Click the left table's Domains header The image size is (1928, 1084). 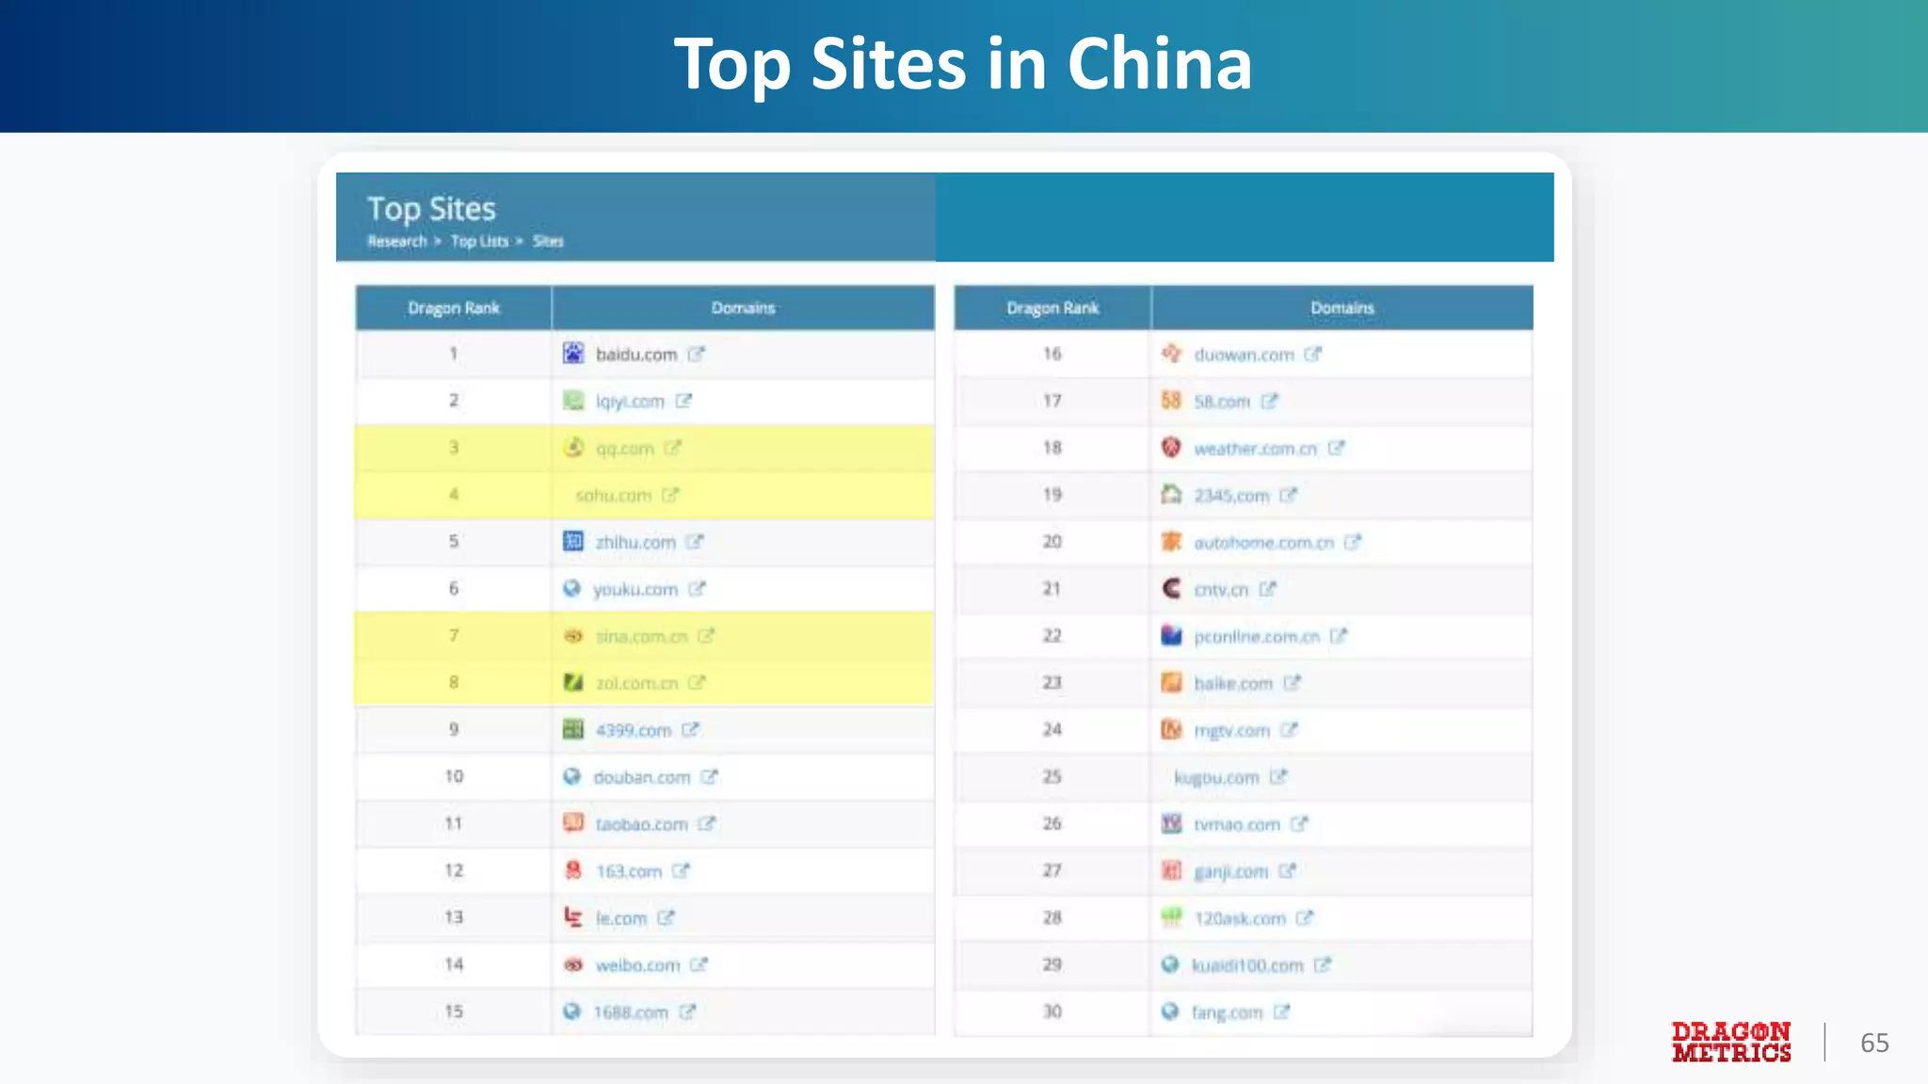pos(744,308)
